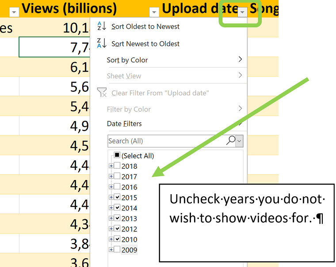336x267 pixels.
Task: Click the views cell starting 4,3
Action: (54, 224)
